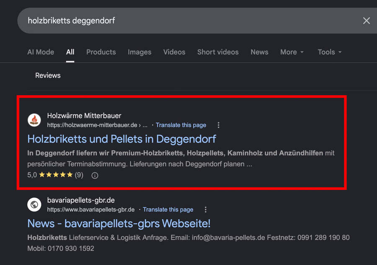Open the three-dot menu for Holzwärme Mitterbauer result

(218, 125)
